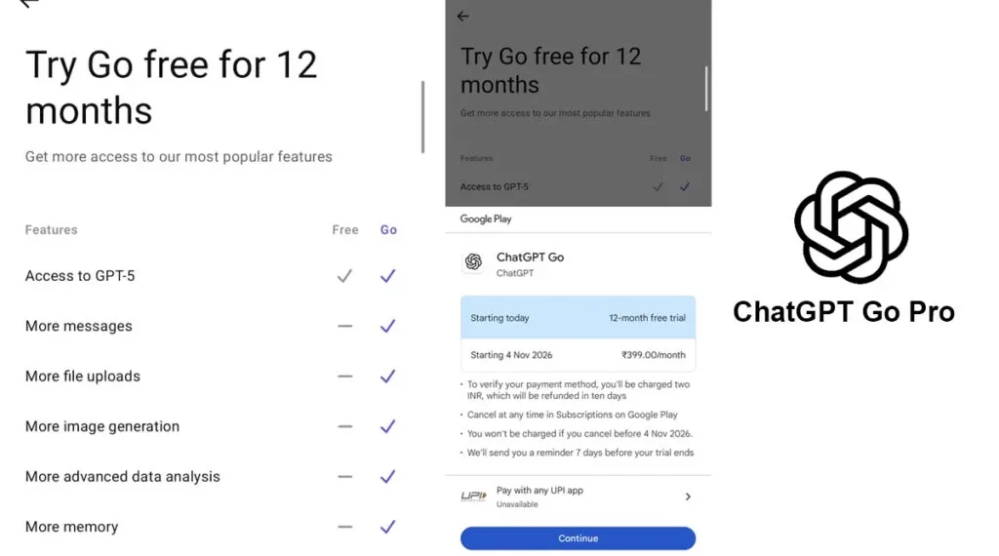Select the Go checkmark for More image generation
Image resolution: width=999 pixels, height=556 pixels.
(x=387, y=426)
